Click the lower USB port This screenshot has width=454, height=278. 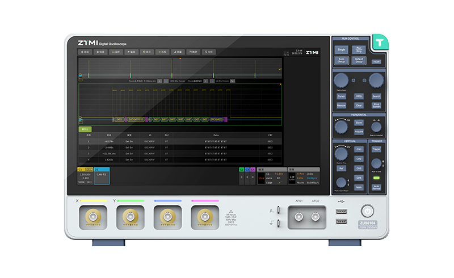(x=342, y=222)
